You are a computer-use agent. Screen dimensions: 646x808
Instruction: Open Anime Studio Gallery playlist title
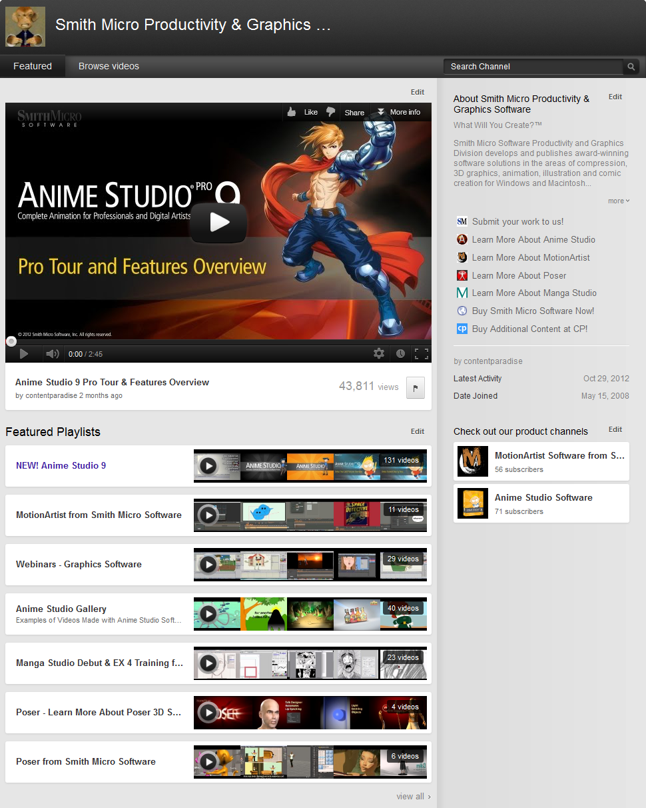[x=61, y=609]
